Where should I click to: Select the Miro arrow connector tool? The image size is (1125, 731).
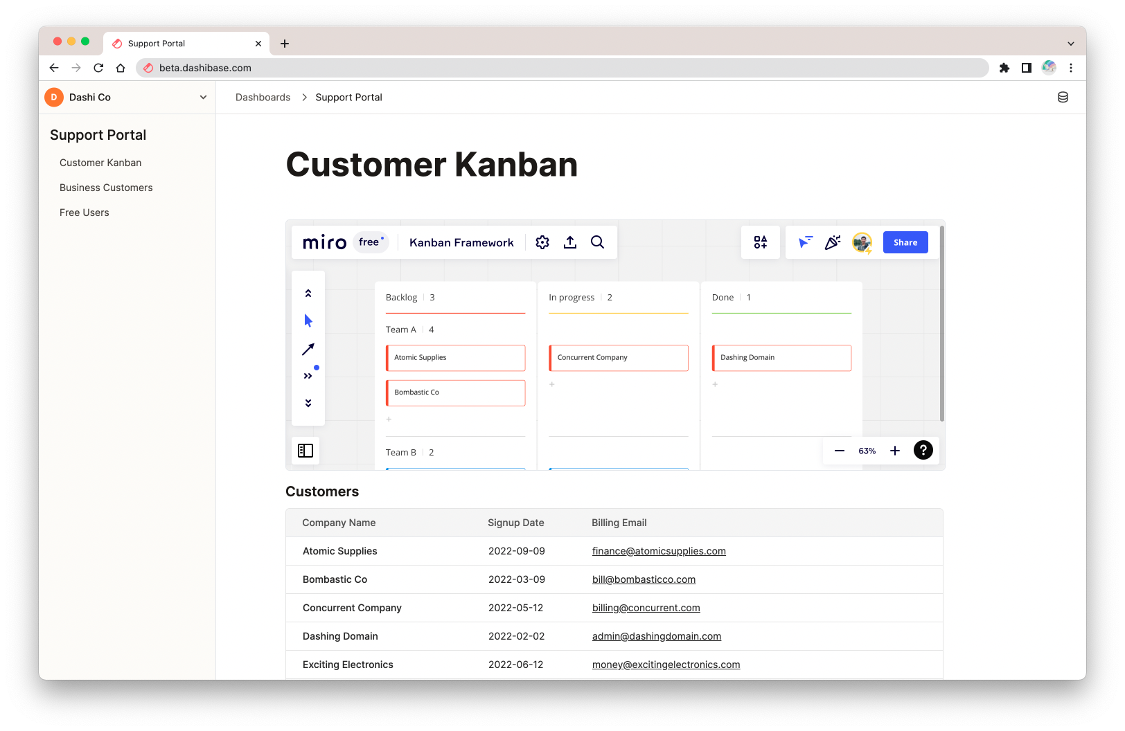[x=308, y=349]
